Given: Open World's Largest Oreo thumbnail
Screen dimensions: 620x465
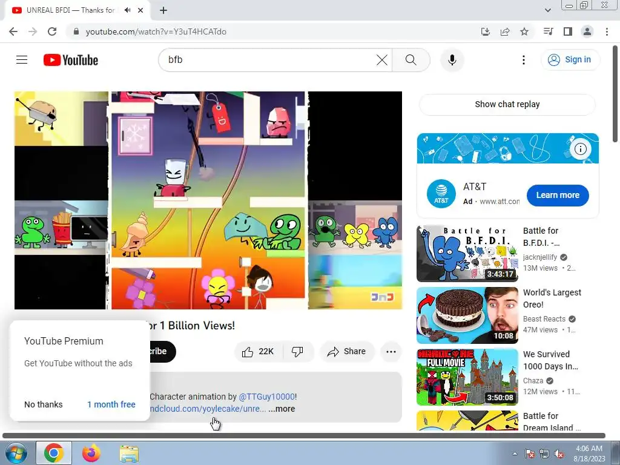Looking at the screenshot, I should [x=467, y=315].
